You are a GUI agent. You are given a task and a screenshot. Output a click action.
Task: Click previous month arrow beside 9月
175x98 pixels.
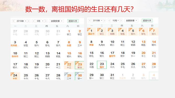[x=34, y=21]
